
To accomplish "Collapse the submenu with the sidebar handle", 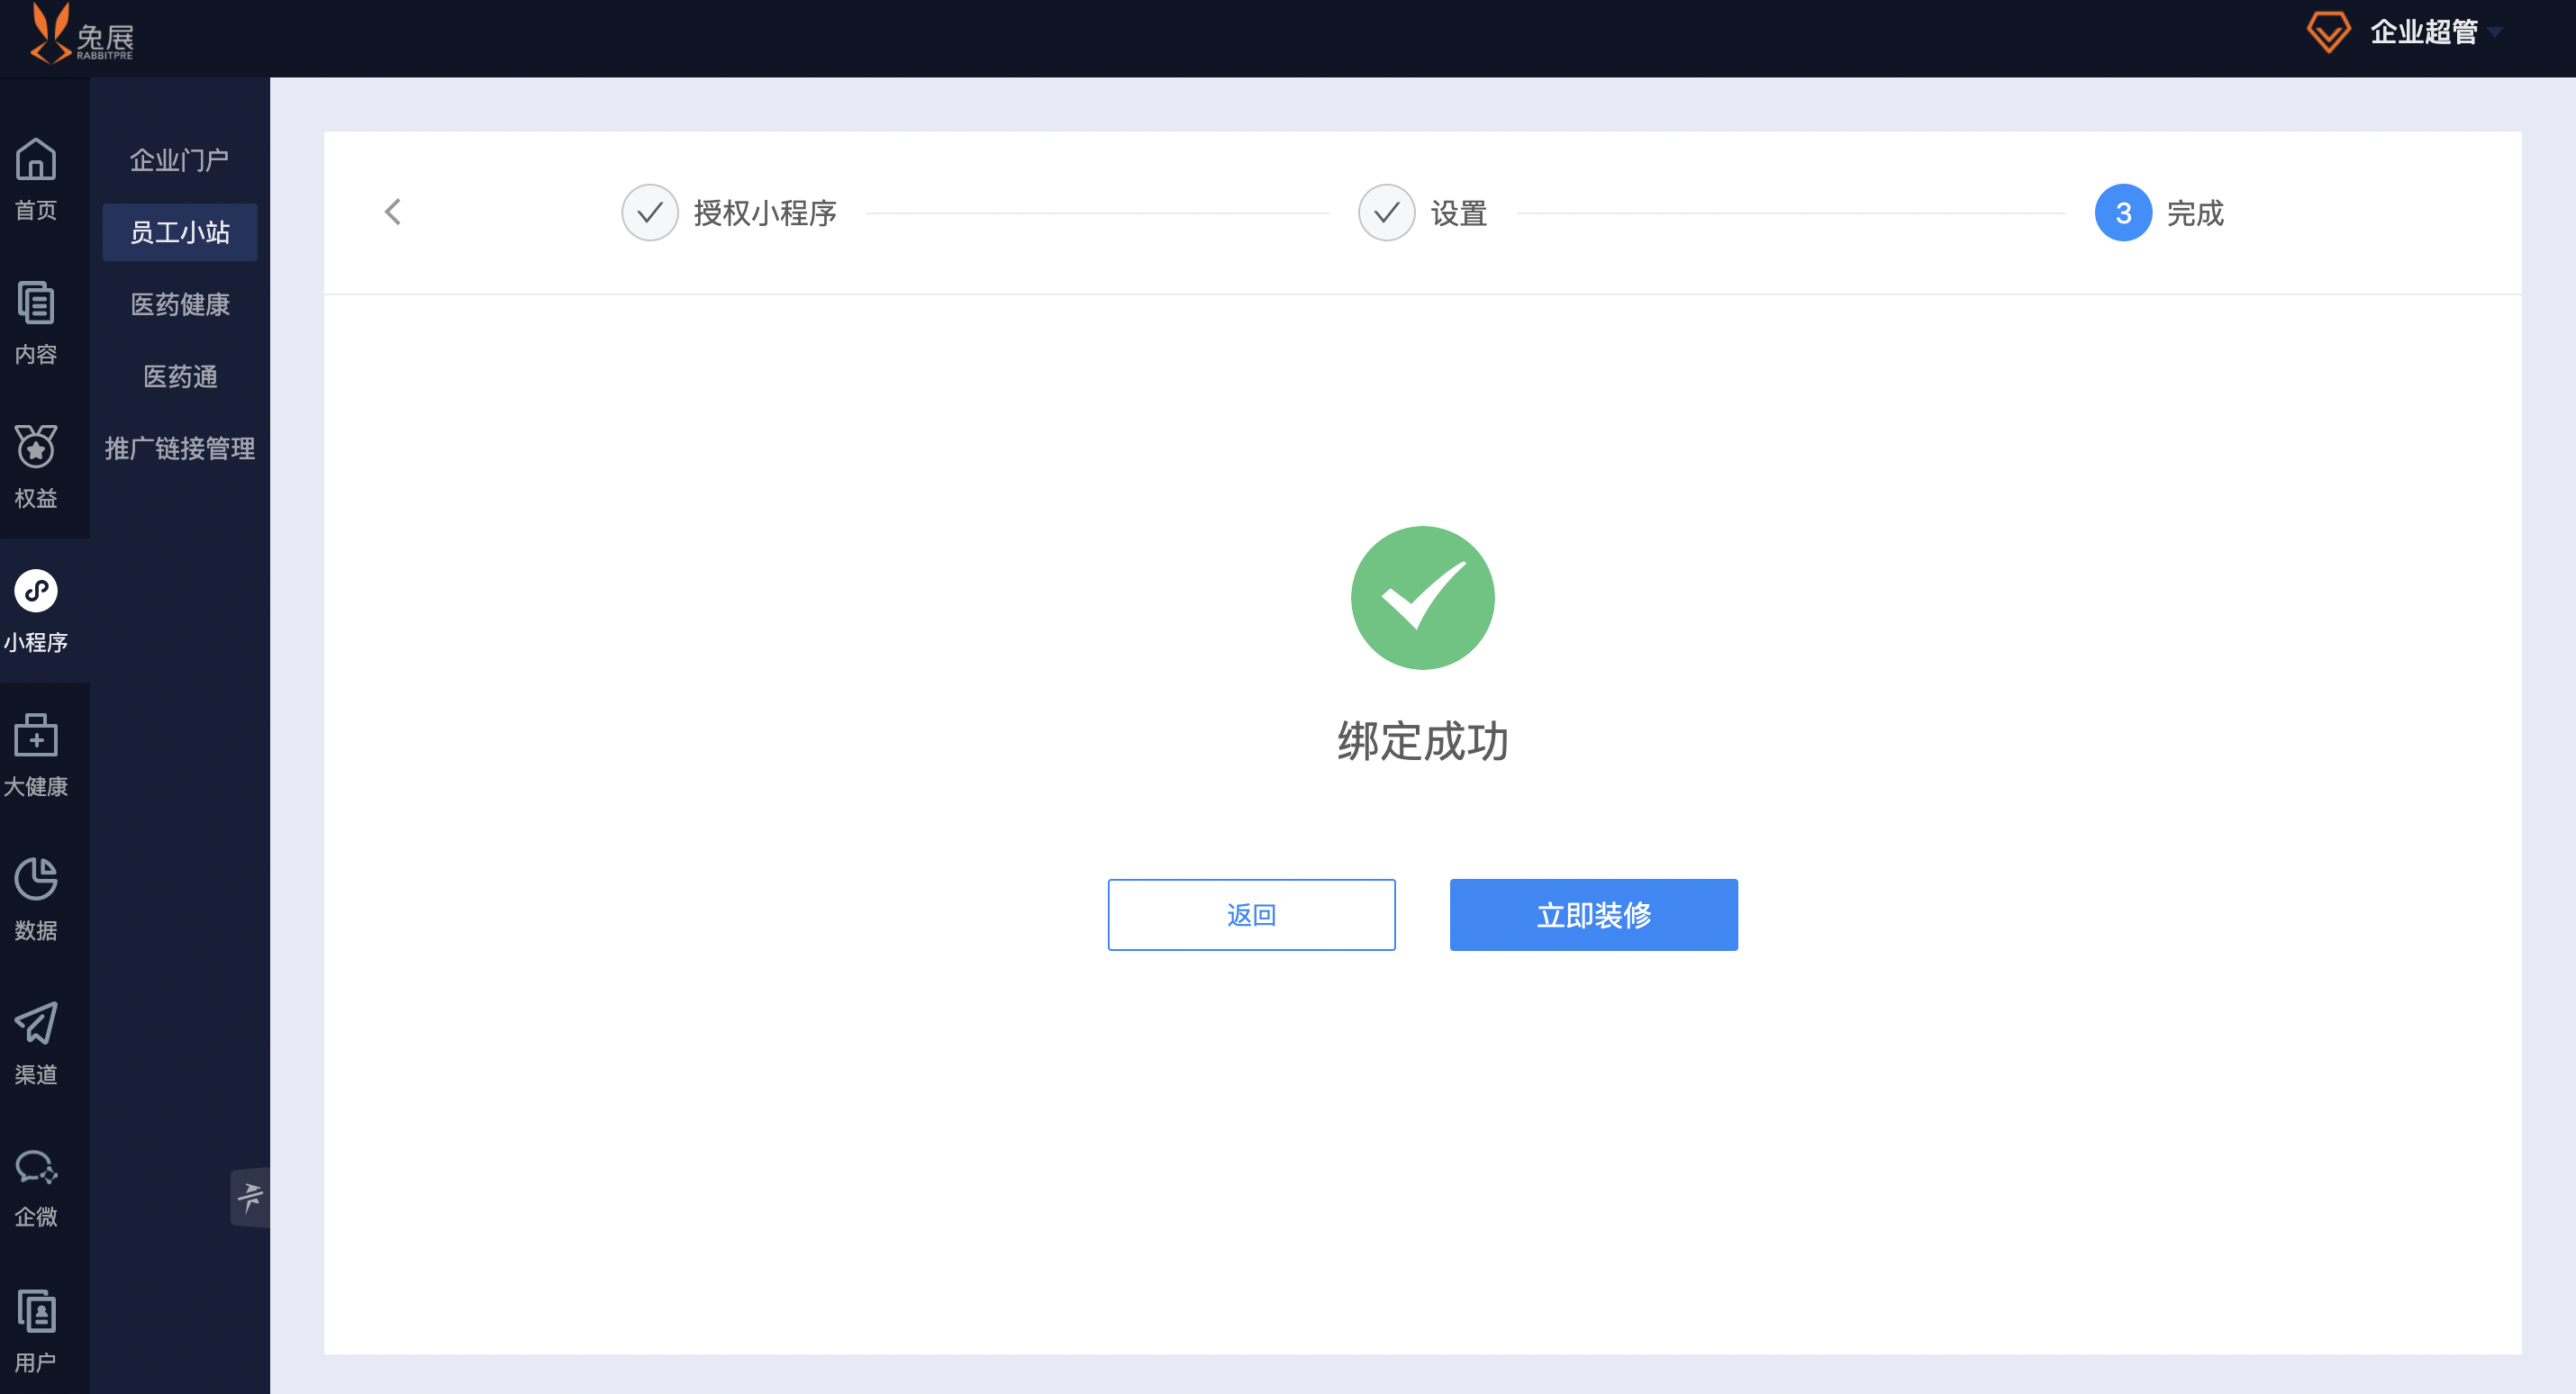I will (x=250, y=1196).
